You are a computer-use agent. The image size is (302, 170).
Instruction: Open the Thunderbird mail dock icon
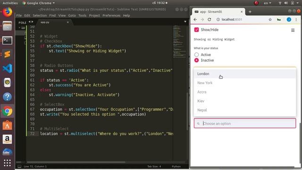7,152
